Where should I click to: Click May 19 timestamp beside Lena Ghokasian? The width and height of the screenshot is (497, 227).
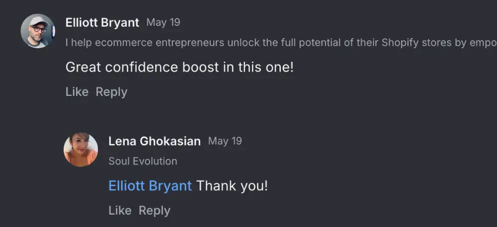coord(225,141)
